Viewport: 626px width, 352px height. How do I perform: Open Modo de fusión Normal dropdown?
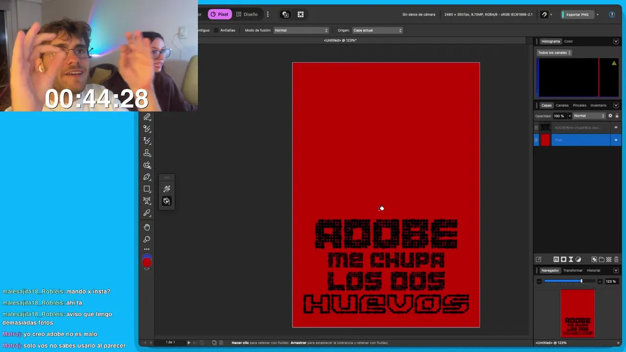(301, 30)
